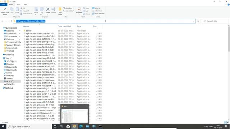
Task: Click the Edit command in Open group
Action: (x=86, y=11)
